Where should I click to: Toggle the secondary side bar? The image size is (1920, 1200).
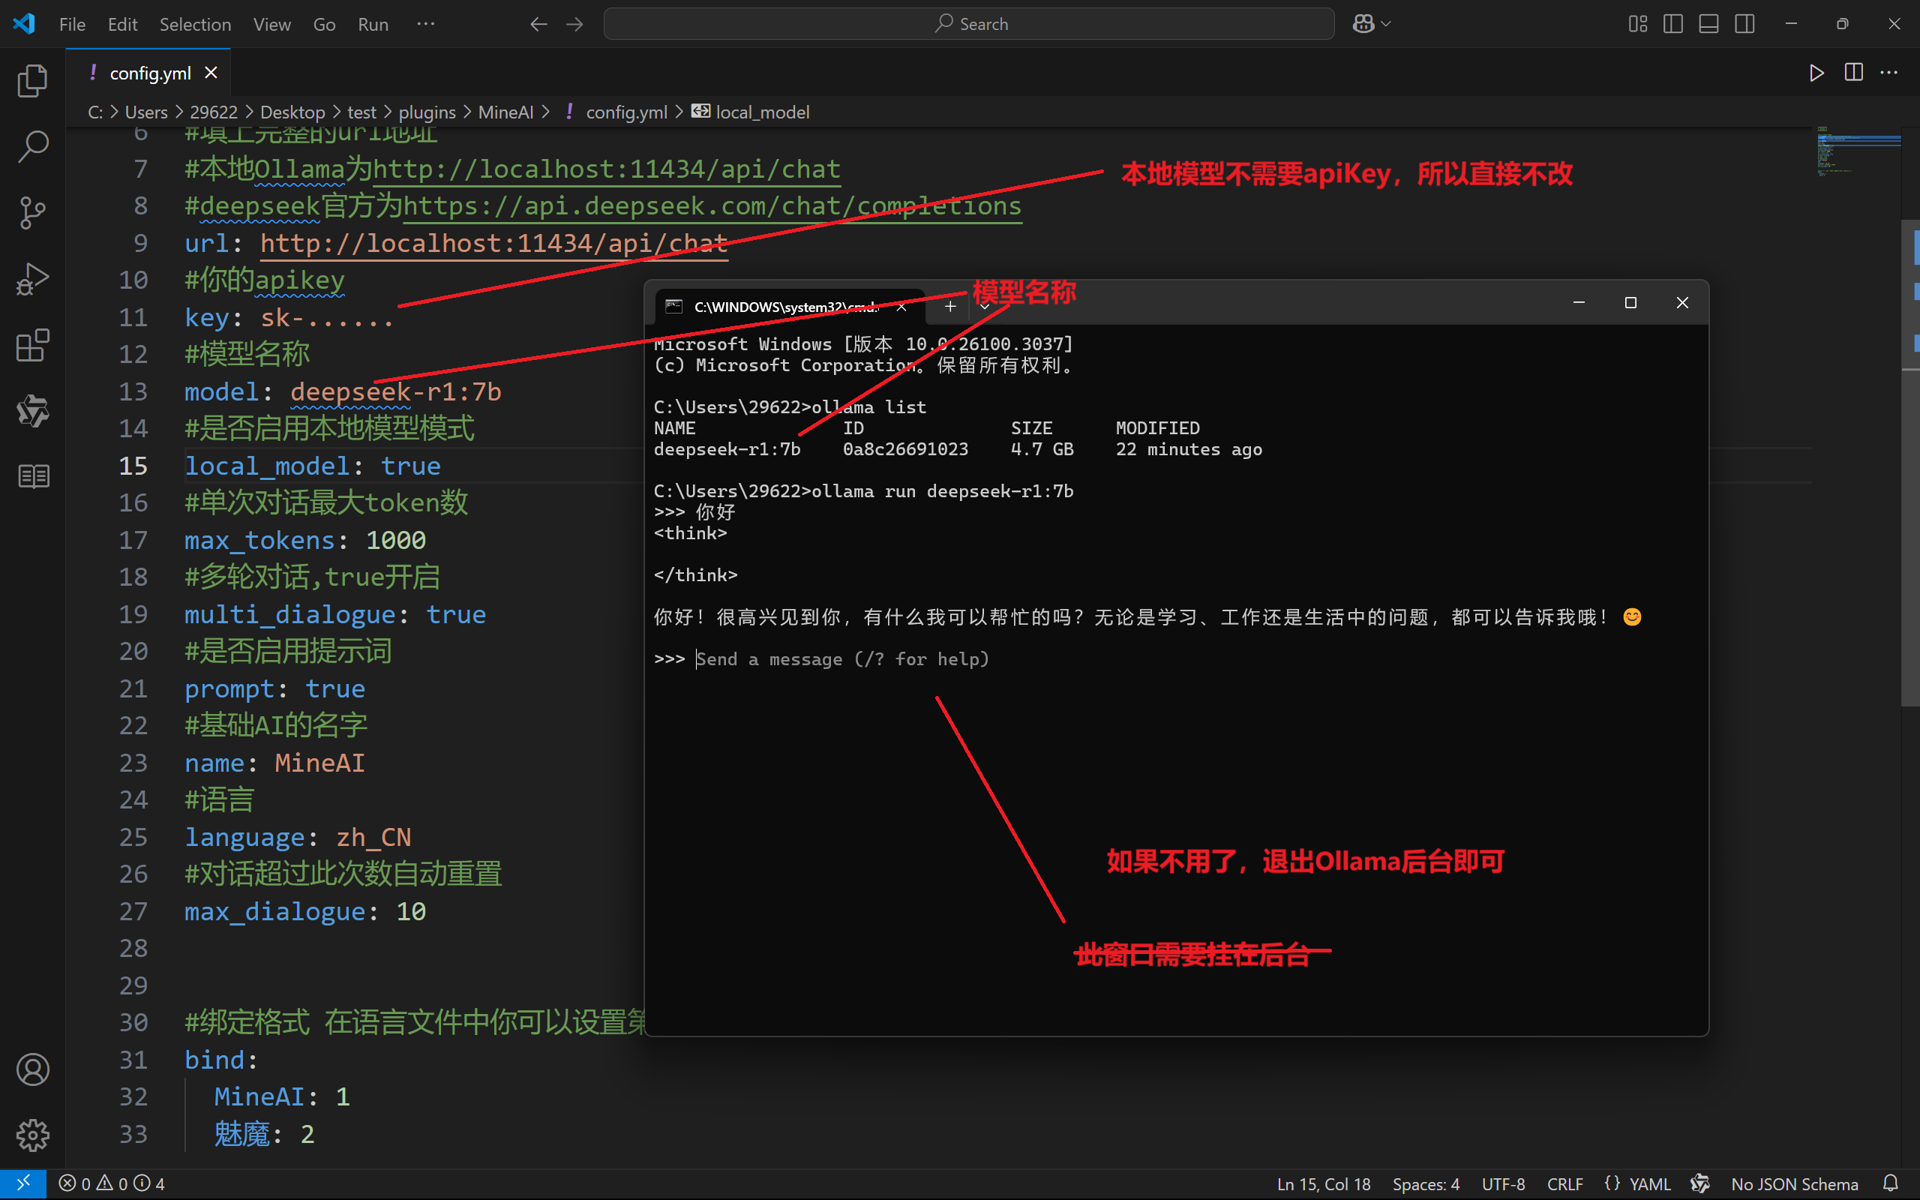coord(1744,25)
